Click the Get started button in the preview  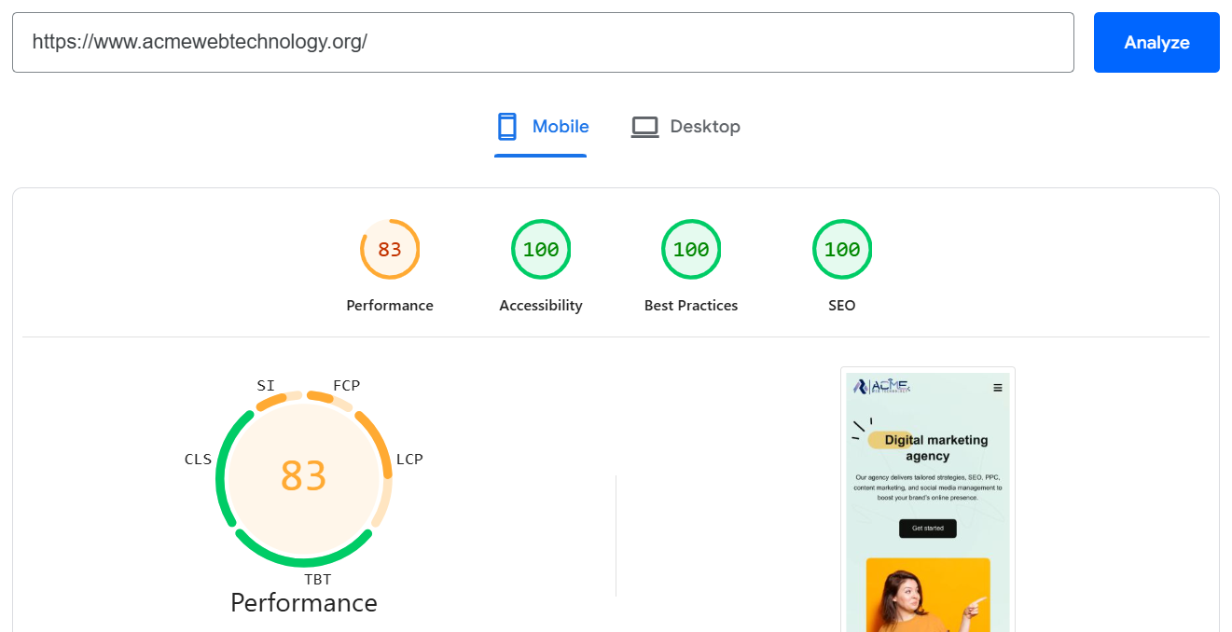tap(927, 529)
